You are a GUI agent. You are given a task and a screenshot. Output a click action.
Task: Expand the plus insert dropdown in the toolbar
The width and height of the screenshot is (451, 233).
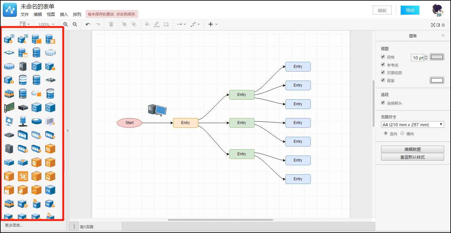point(213,24)
